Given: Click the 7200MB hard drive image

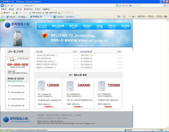Looking at the screenshot, I should (101, 85).
